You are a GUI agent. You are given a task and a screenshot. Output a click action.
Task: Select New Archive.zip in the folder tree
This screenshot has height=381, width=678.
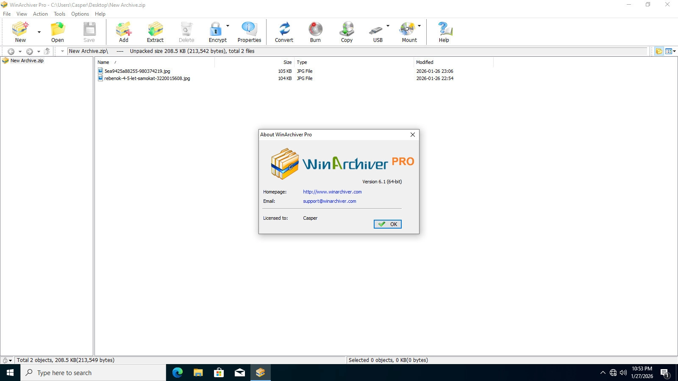27,61
